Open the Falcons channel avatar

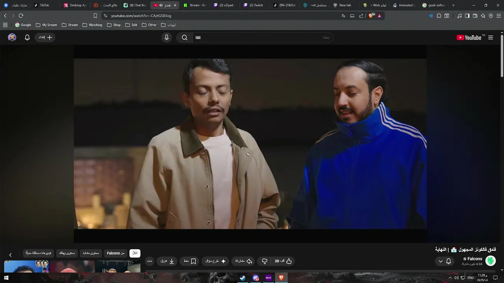point(491,261)
